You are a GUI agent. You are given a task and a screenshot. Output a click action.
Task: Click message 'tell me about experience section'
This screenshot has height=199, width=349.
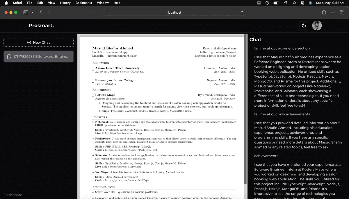tap(282, 48)
